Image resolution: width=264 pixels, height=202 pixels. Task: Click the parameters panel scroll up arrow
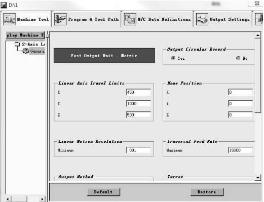tap(258, 35)
